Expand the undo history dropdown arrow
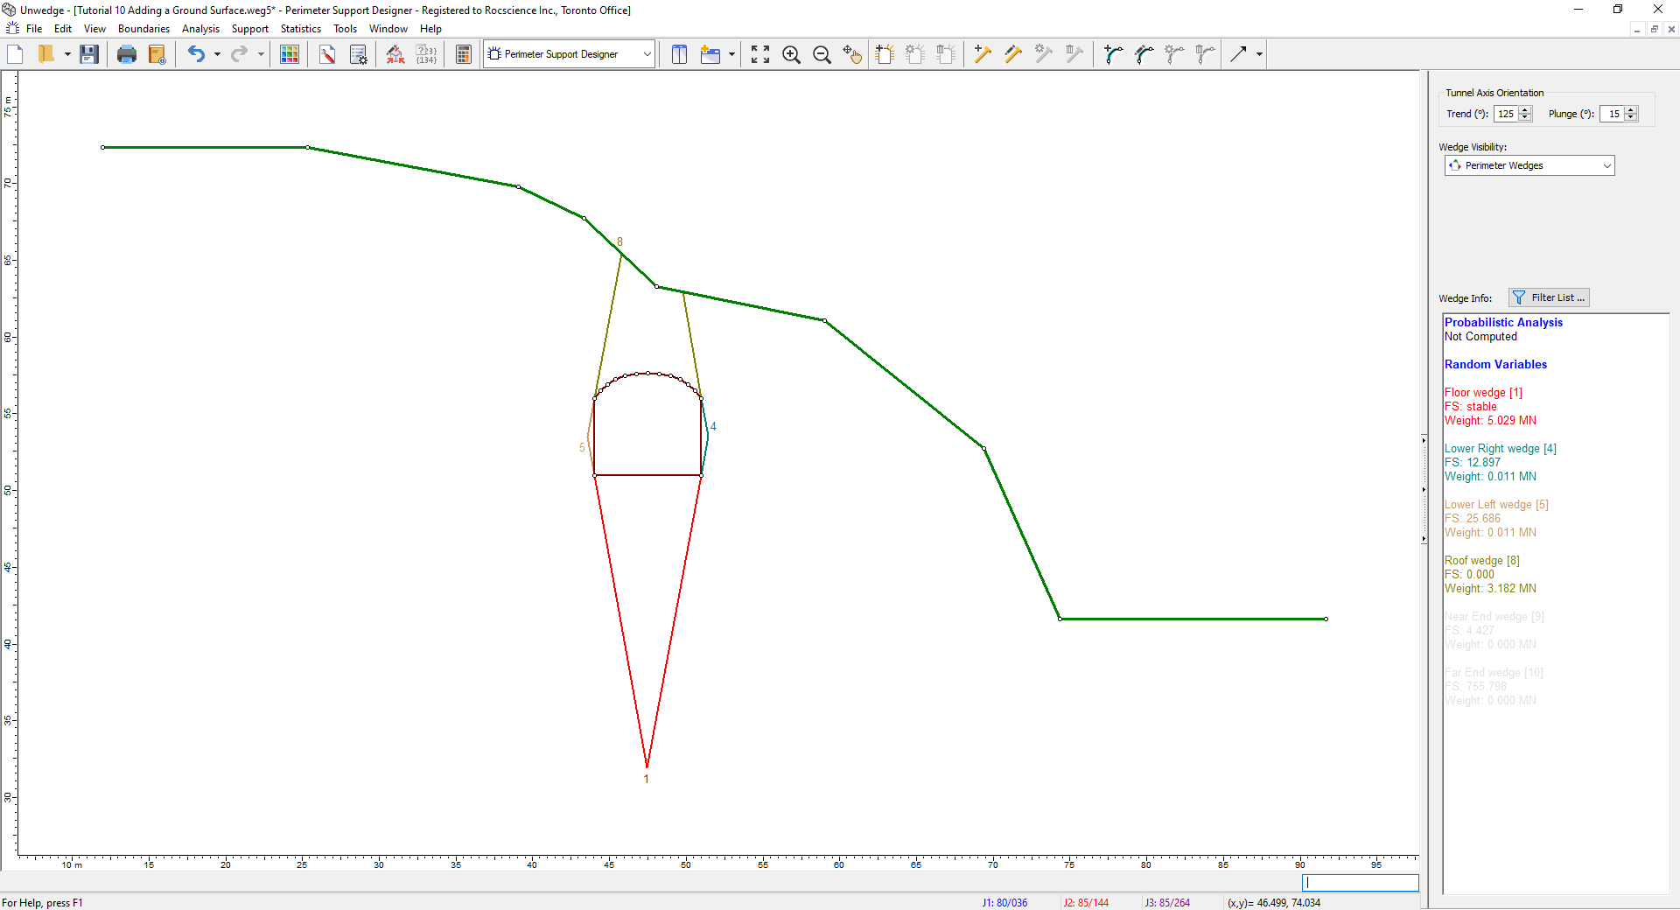 coord(217,54)
